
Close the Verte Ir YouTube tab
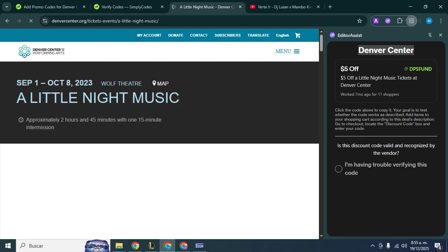(318, 7)
